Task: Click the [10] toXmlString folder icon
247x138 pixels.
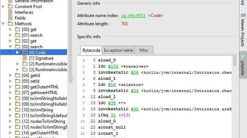Action: tap(18, 110)
